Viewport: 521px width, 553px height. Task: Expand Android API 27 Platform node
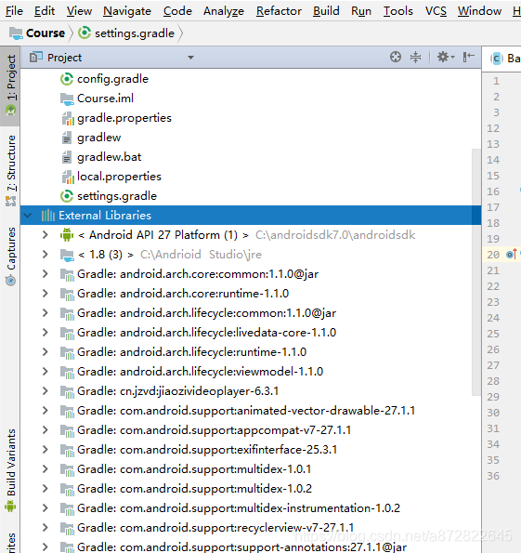(46, 235)
